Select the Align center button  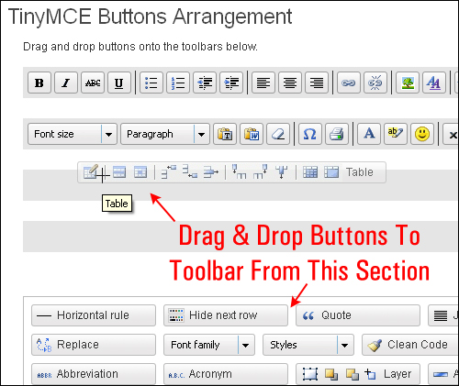tap(290, 83)
